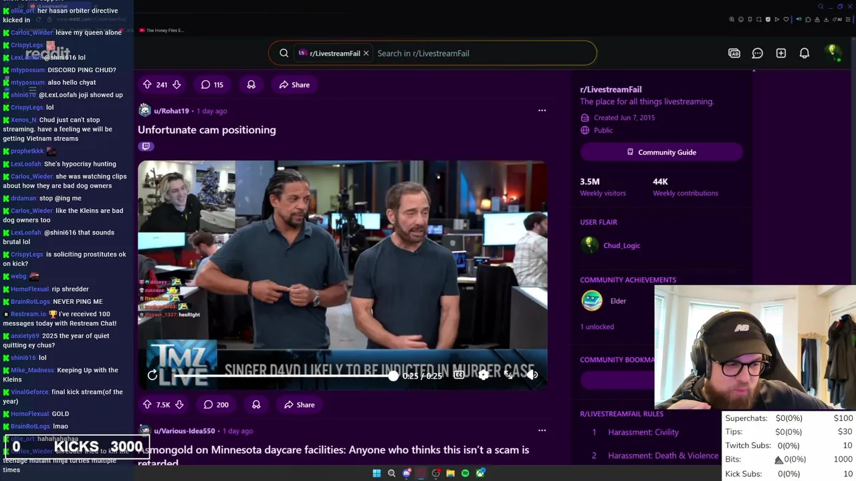Open the 200 comments on the cam positioning post
Image resolution: width=856 pixels, height=481 pixels.
pyautogui.click(x=216, y=404)
